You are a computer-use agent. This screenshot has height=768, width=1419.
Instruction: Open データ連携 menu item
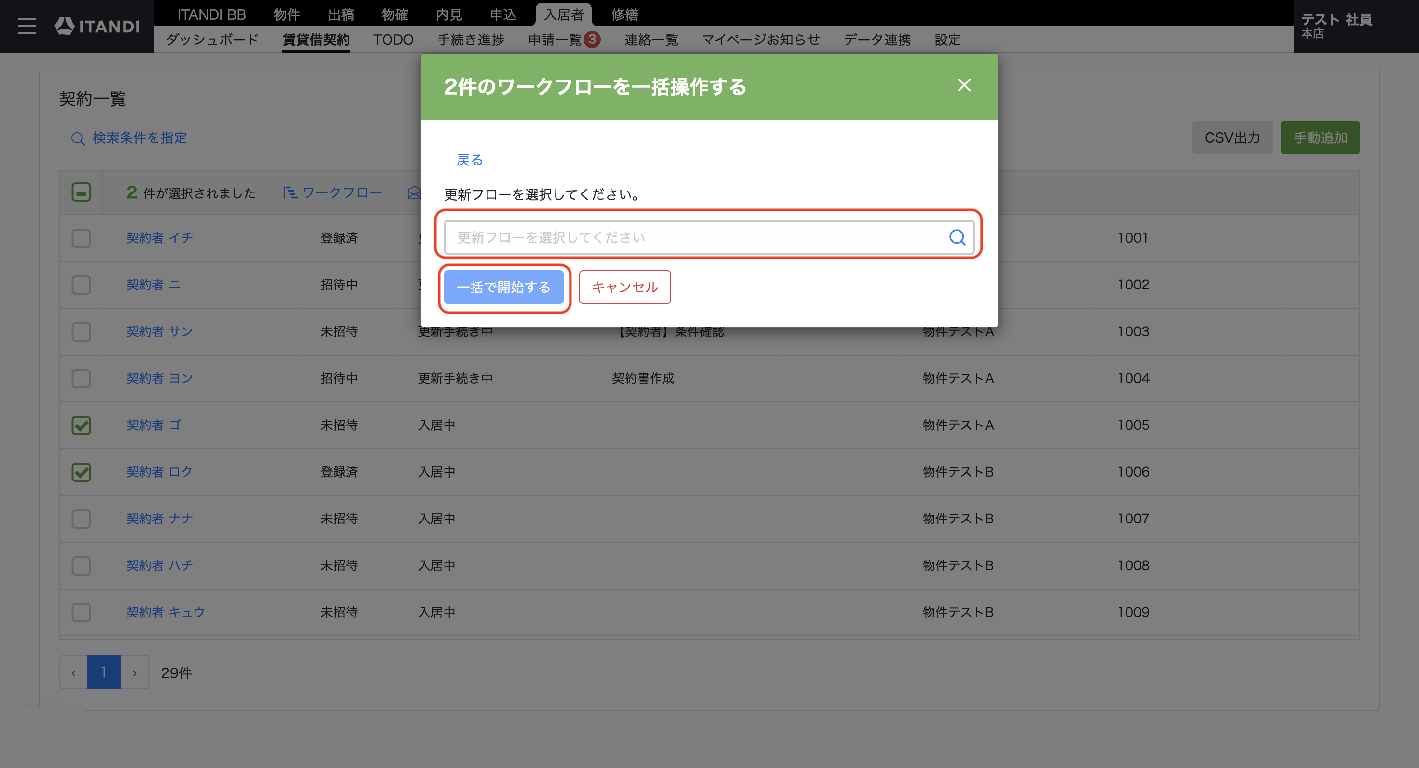(x=877, y=40)
